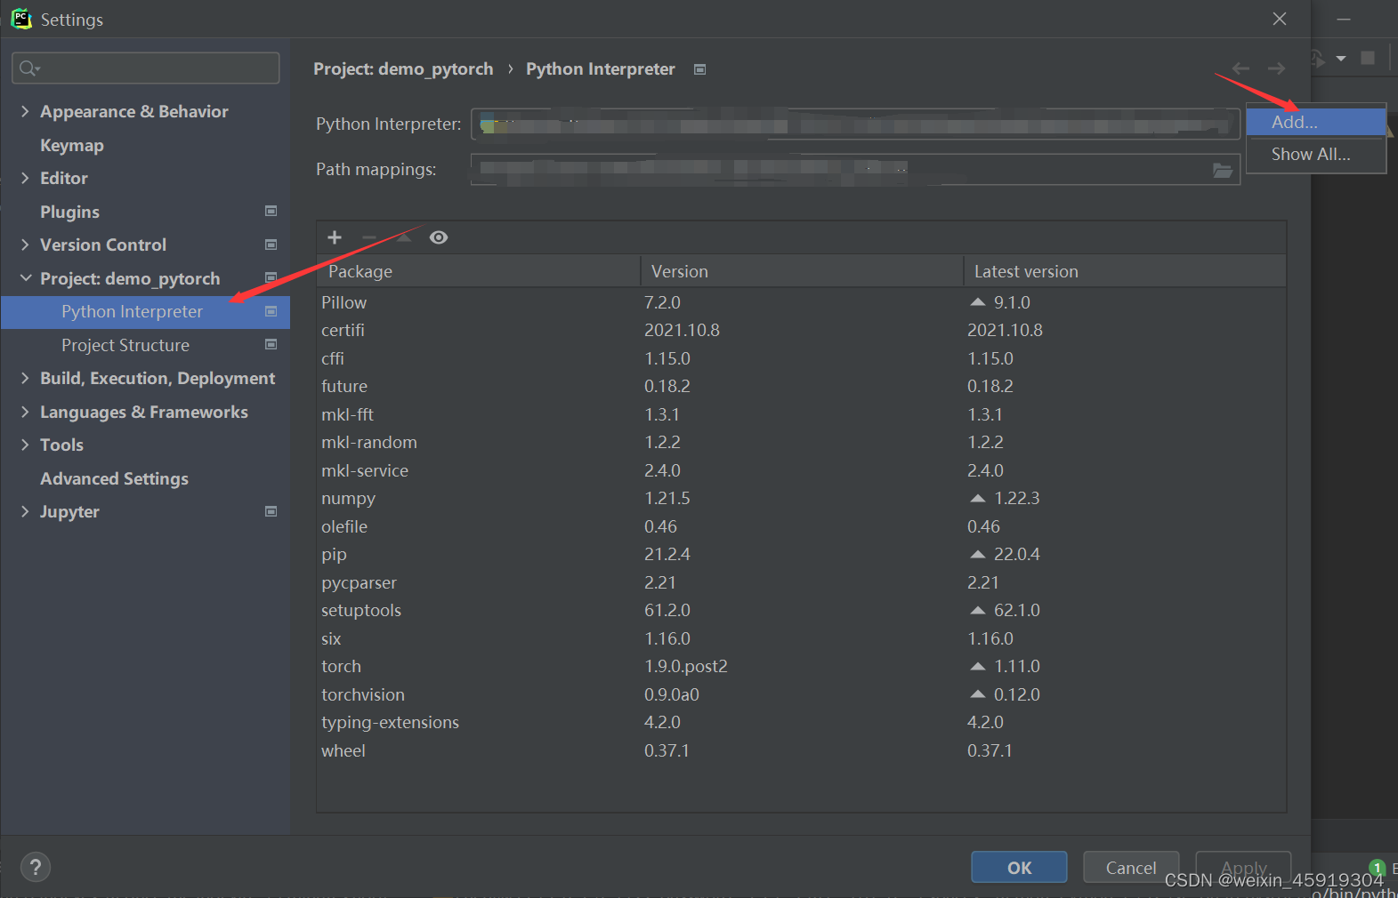The image size is (1398, 898).
Task: Click the forward navigation arrow
Action: pos(1276,68)
